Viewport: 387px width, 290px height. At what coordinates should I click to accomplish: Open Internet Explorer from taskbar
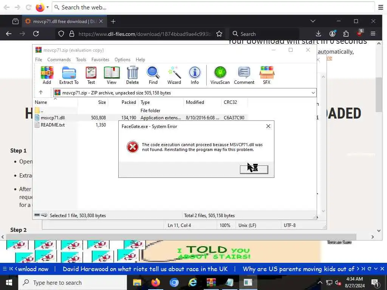click(192, 282)
